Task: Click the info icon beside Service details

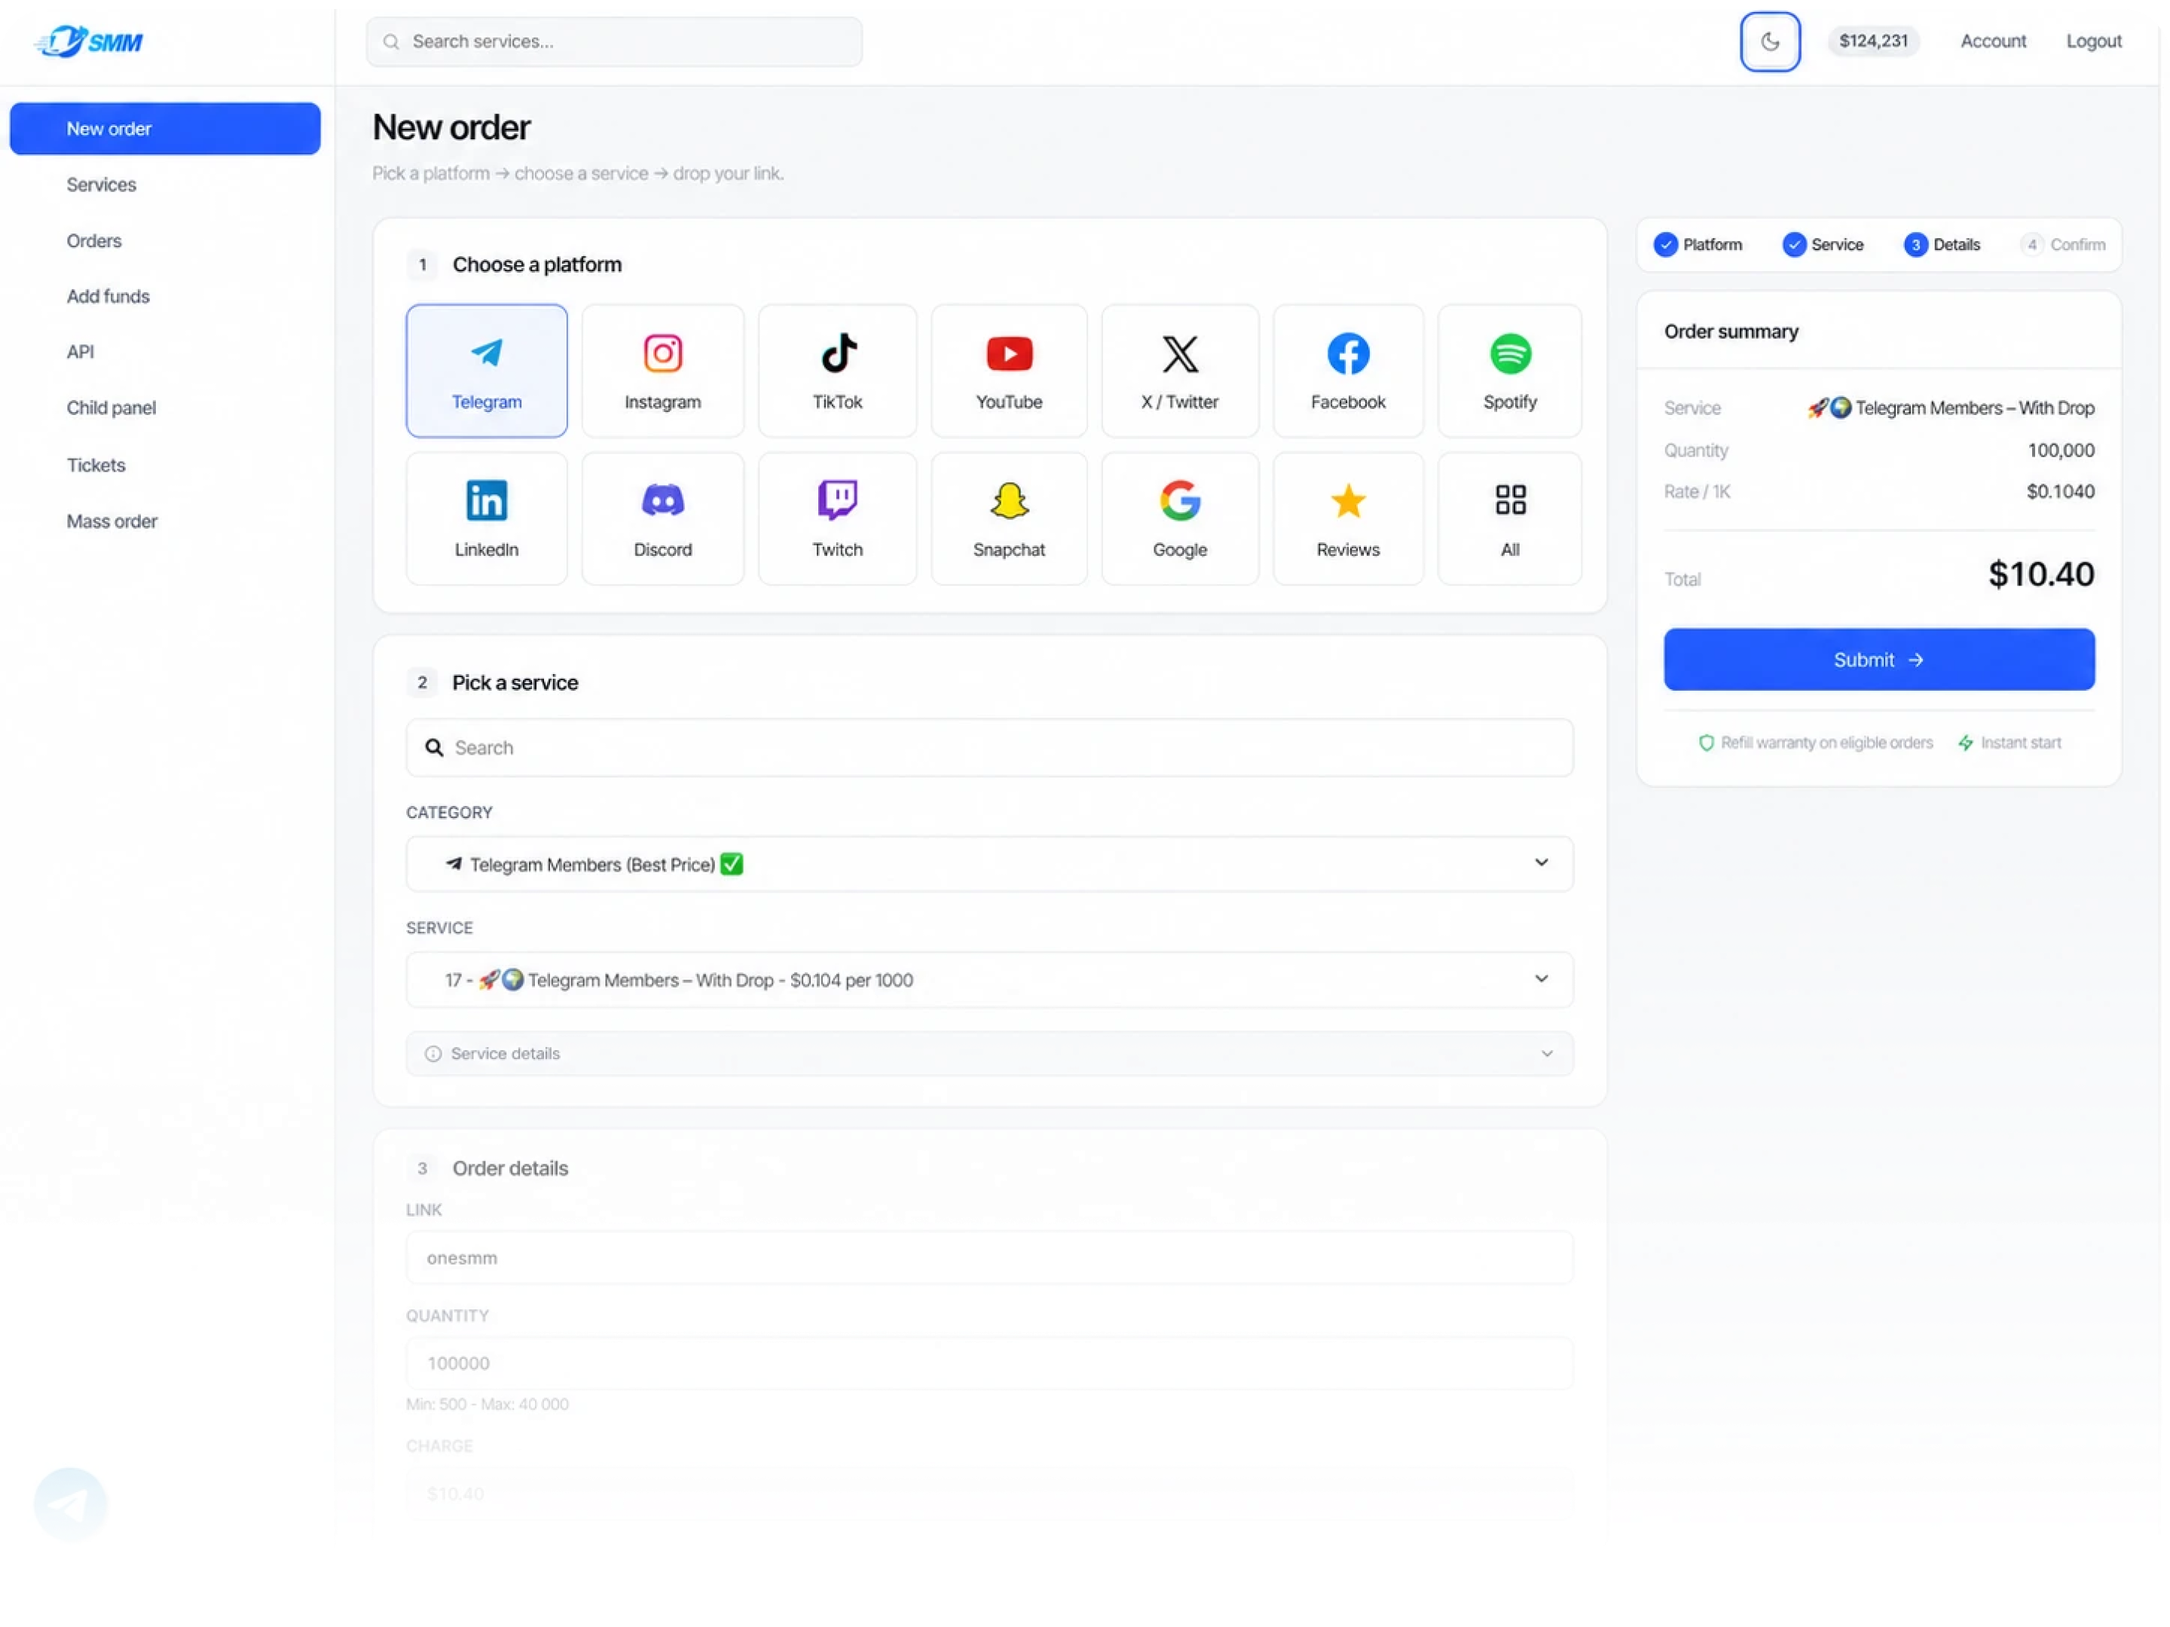Action: 432,1053
